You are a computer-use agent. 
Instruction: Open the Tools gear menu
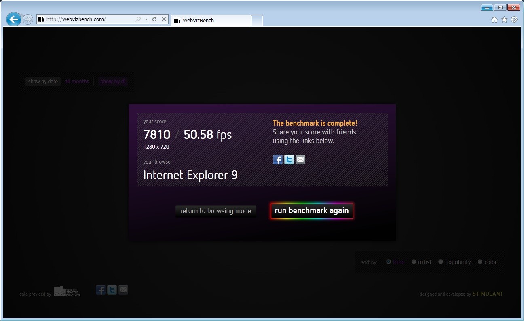pos(514,19)
